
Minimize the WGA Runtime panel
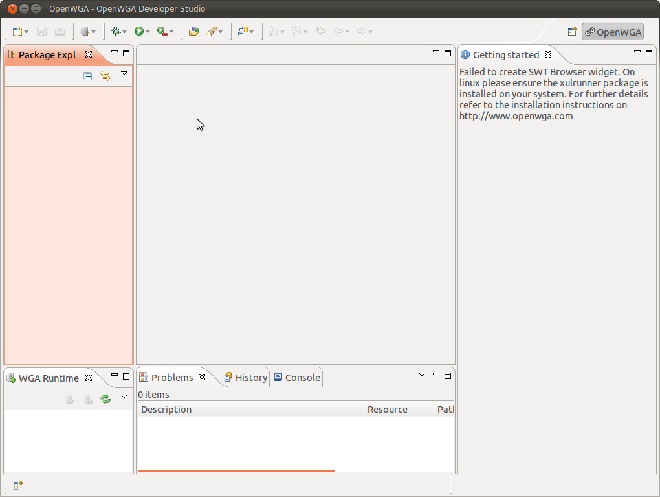(x=115, y=376)
